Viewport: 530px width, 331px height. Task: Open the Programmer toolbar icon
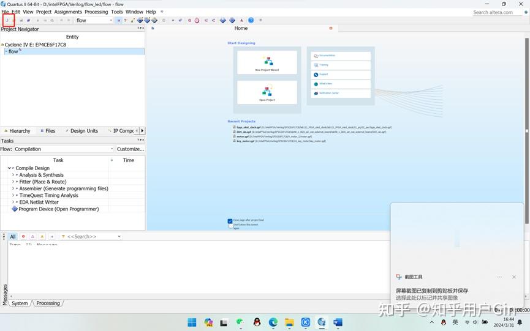click(232, 20)
